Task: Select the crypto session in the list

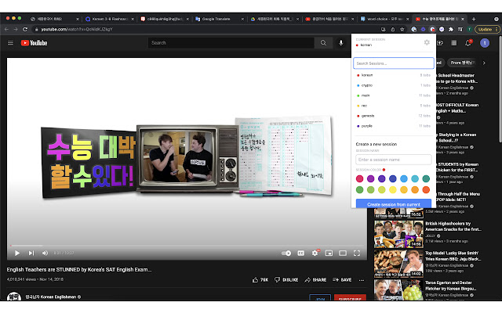Action: pyautogui.click(x=394, y=85)
